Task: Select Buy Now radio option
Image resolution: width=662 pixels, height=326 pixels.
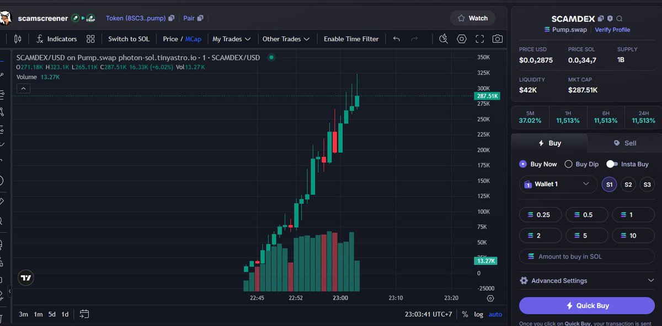Action: tap(523, 164)
